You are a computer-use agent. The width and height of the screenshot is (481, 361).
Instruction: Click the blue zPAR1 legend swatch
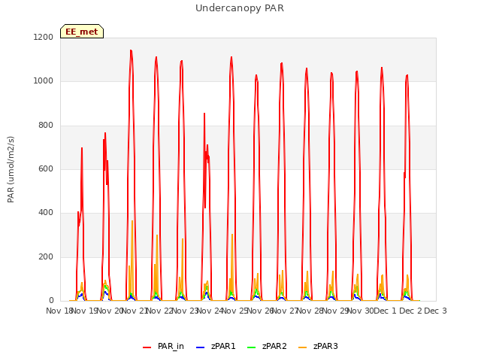[200, 347]
